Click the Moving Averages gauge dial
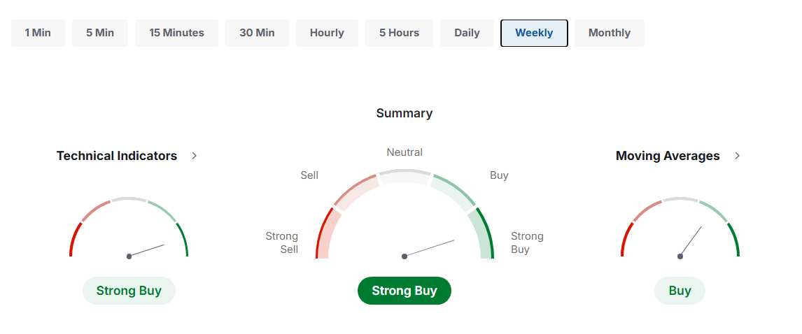802x334 pixels. pyautogui.click(x=680, y=231)
